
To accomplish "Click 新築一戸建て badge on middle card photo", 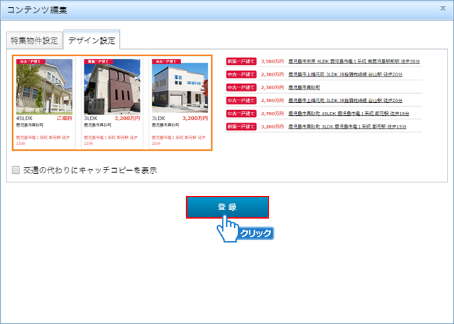I will 99,61.
